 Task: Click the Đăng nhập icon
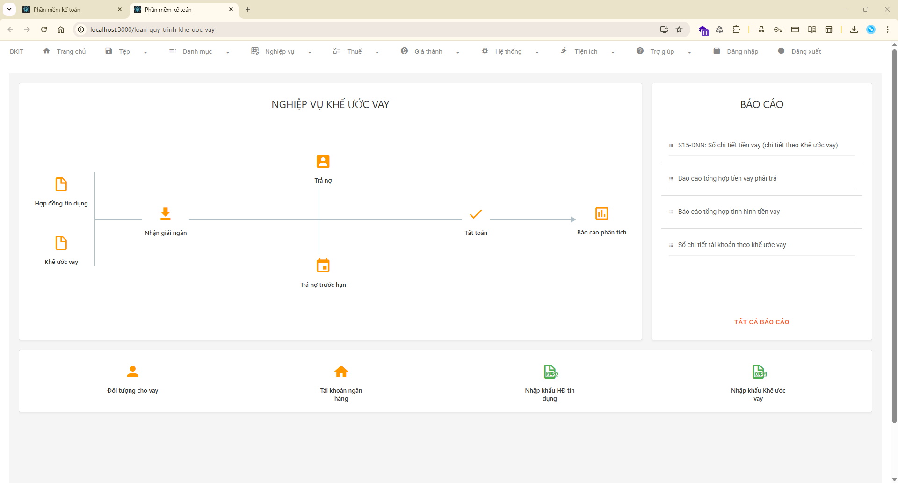tap(717, 51)
